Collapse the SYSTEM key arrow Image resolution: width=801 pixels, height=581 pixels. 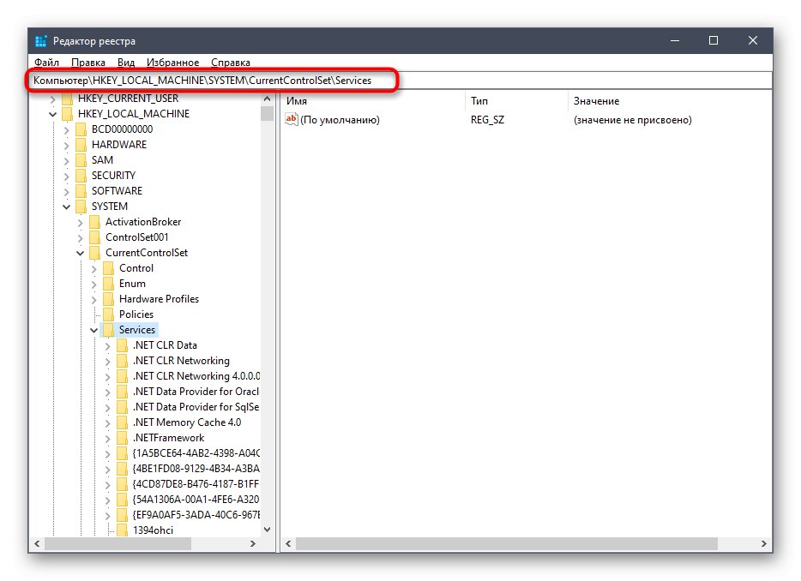click(x=66, y=207)
